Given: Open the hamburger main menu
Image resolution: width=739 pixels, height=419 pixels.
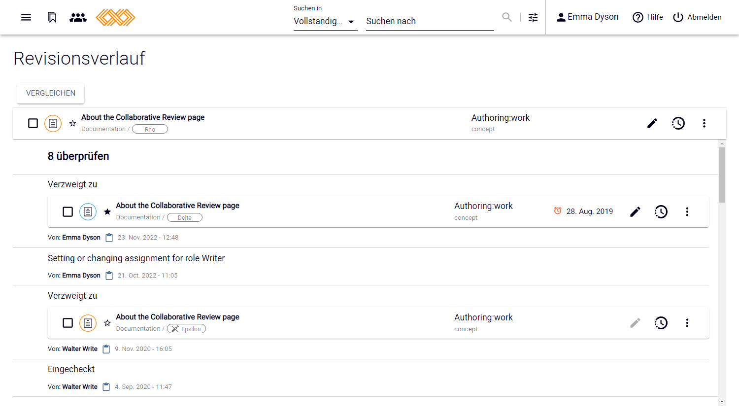Looking at the screenshot, I should pos(26,17).
